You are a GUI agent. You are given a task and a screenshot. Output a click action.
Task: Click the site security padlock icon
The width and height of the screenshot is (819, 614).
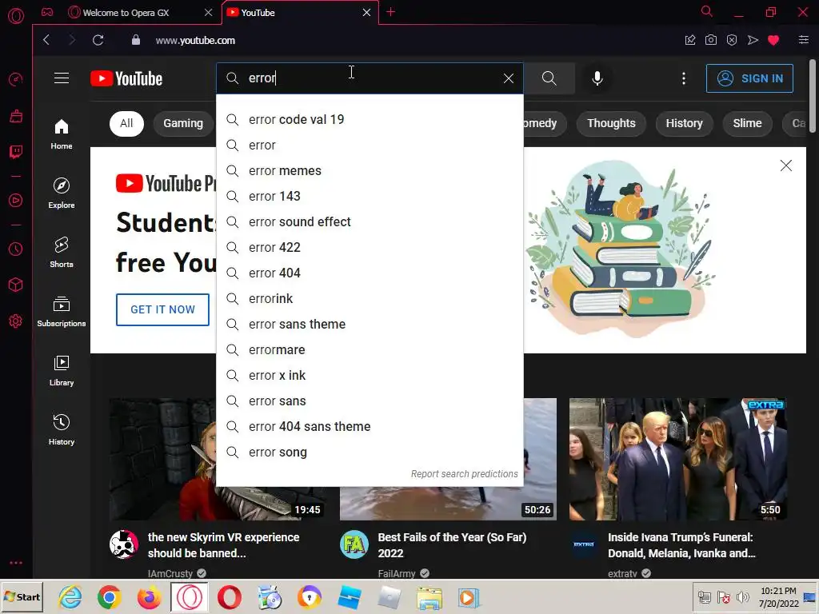click(136, 40)
